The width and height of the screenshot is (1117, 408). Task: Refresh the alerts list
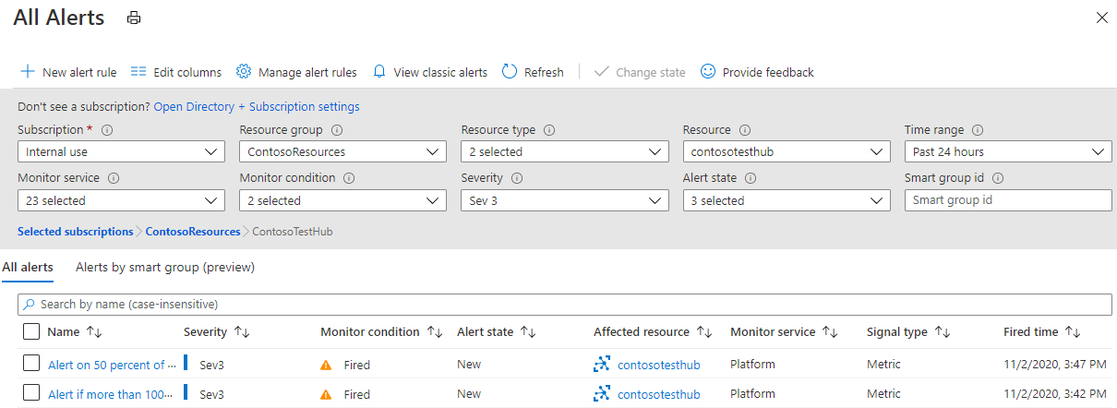pos(533,72)
